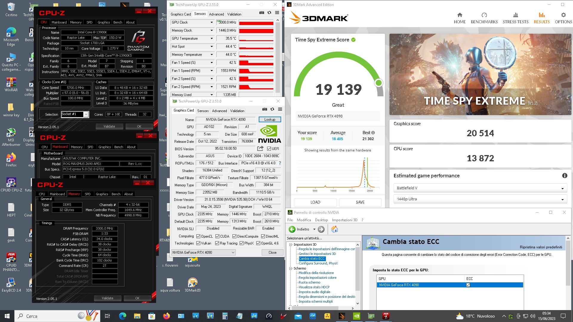Open the GPU Temperature sensor dropdown

(212, 38)
